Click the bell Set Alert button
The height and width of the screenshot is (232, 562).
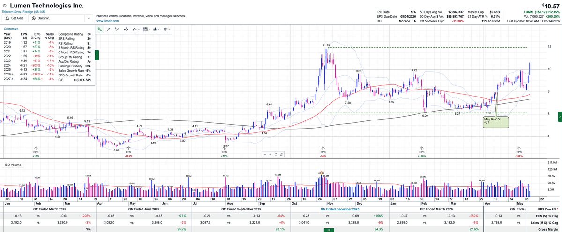pyautogui.click(x=14, y=18)
